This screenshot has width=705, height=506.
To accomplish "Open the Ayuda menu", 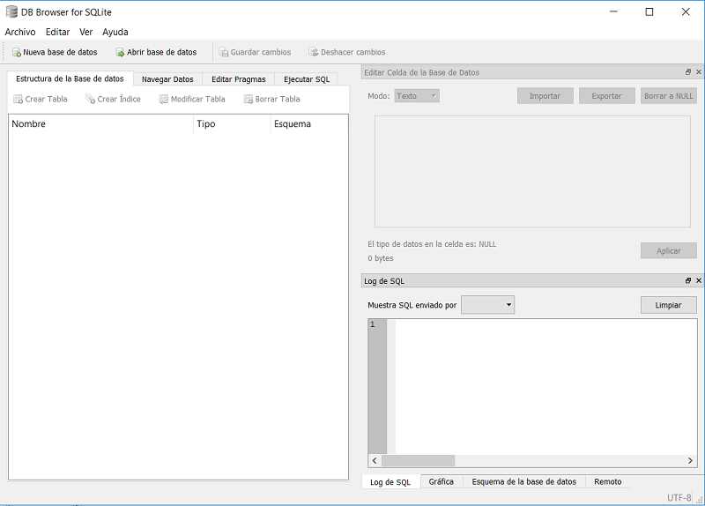I will point(115,32).
